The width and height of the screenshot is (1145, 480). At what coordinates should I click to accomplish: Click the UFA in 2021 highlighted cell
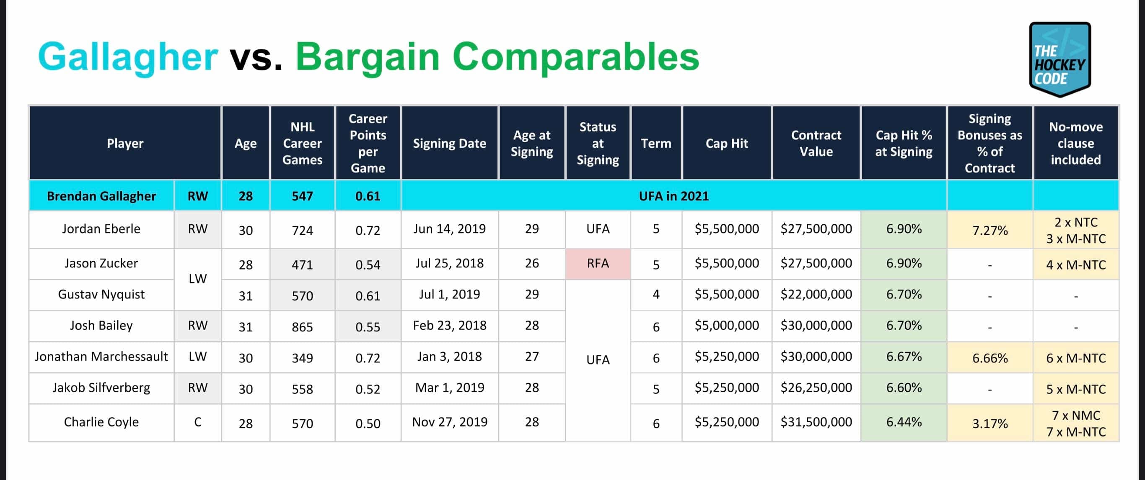pyautogui.click(x=674, y=196)
